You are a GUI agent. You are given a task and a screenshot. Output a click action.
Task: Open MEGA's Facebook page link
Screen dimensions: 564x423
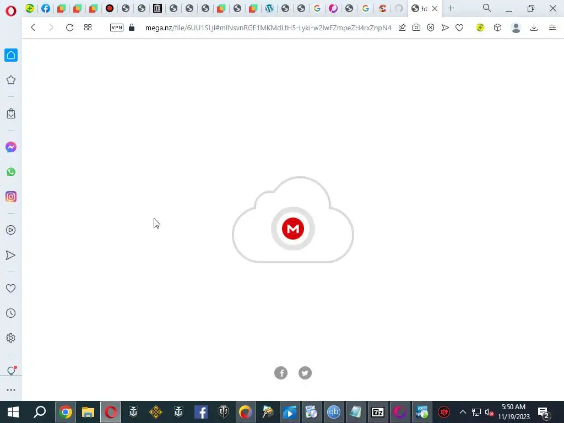tap(281, 373)
